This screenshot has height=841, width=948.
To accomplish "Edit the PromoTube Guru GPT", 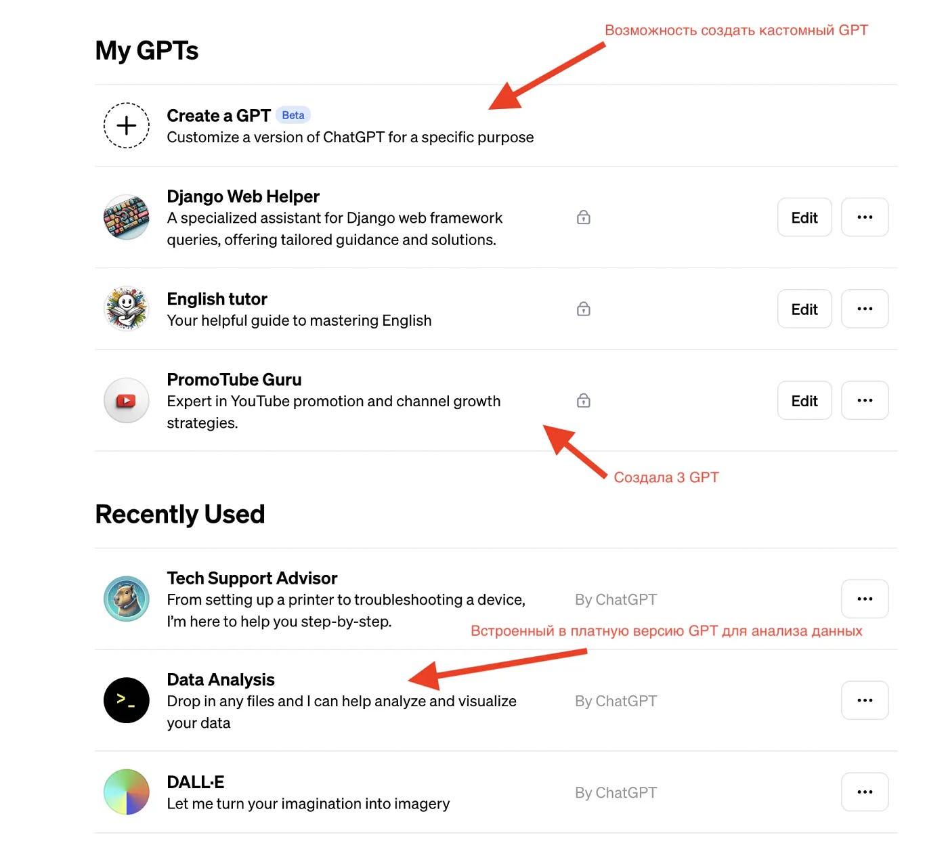I will click(x=804, y=400).
